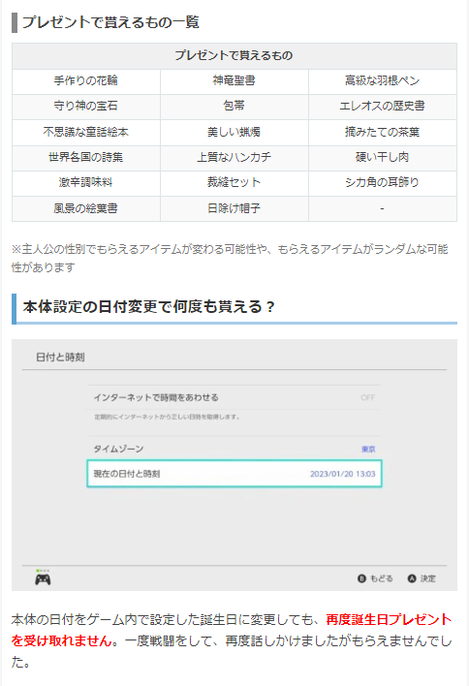This screenshot has height=686, width=469.
Task: Click the 上質なハンカチ cell
Action: 234,158
